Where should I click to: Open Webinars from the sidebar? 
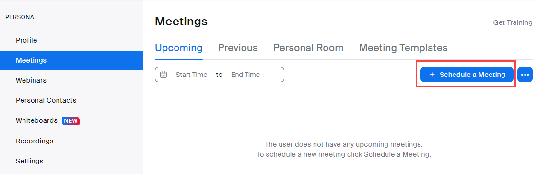click(31, 80)
